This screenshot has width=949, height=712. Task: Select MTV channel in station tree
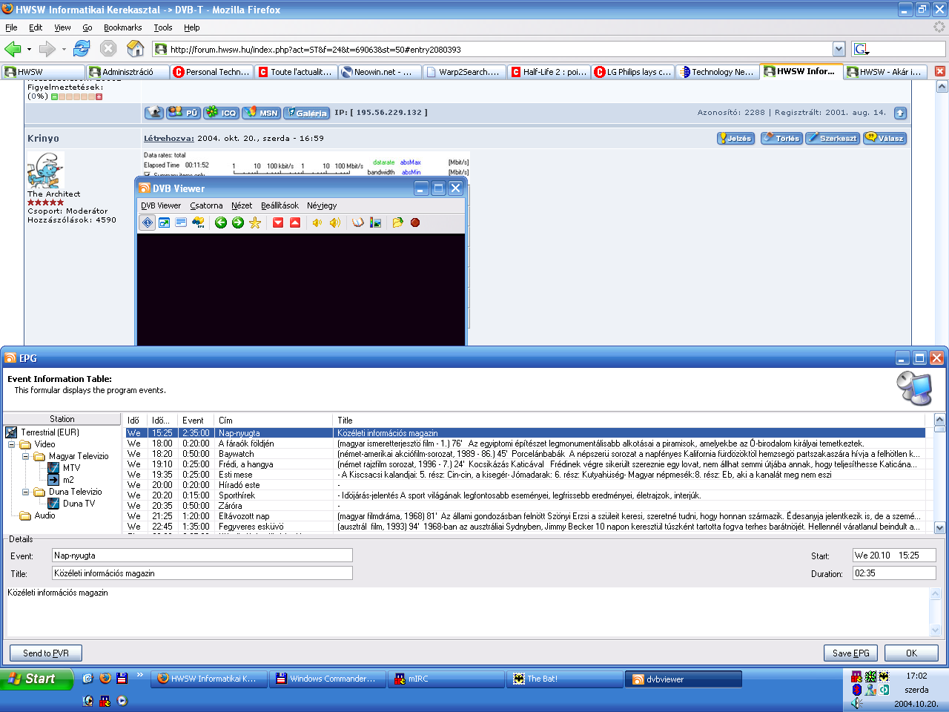[71, 468]
